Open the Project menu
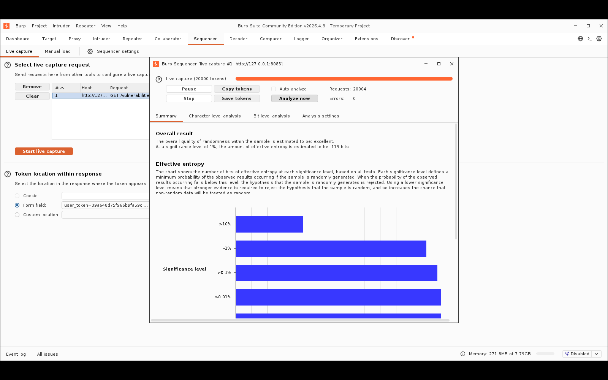 (x=39, y=26)
